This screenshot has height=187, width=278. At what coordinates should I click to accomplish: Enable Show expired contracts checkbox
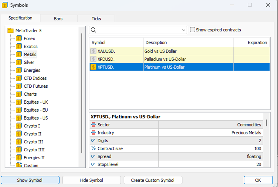(192, 30)
